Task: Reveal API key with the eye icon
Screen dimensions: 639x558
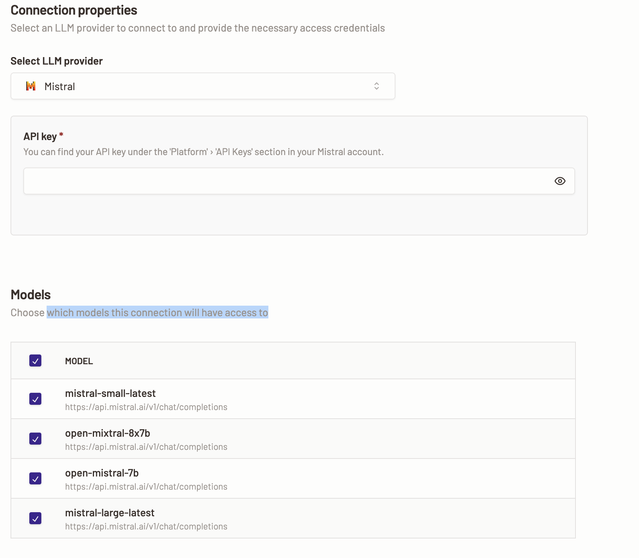Action: click(x=560, y=181)
